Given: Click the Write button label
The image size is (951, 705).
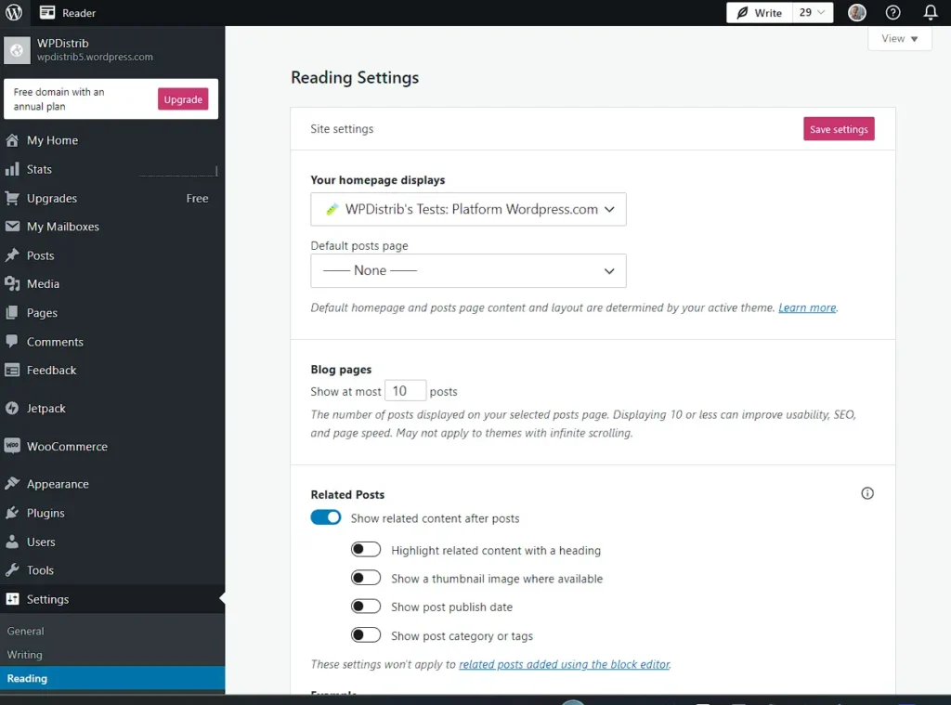Looking at the screenshot, I should 768,13.
